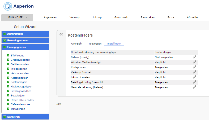Image resolution: width=209 pixels, height=120 pixels.
Task: Toggle the Bankieren checkbox
Action: [x=5, y=117]
